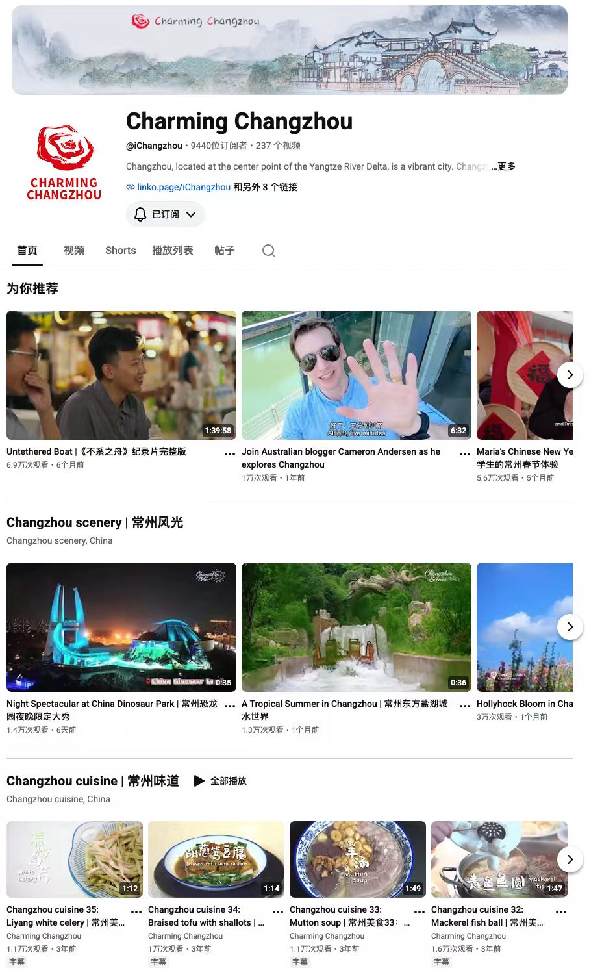589x979 pixels.
Task: Open the Braised tofu with shallots thumbnail
Action: pyautogui.click(x=216, y=859)
